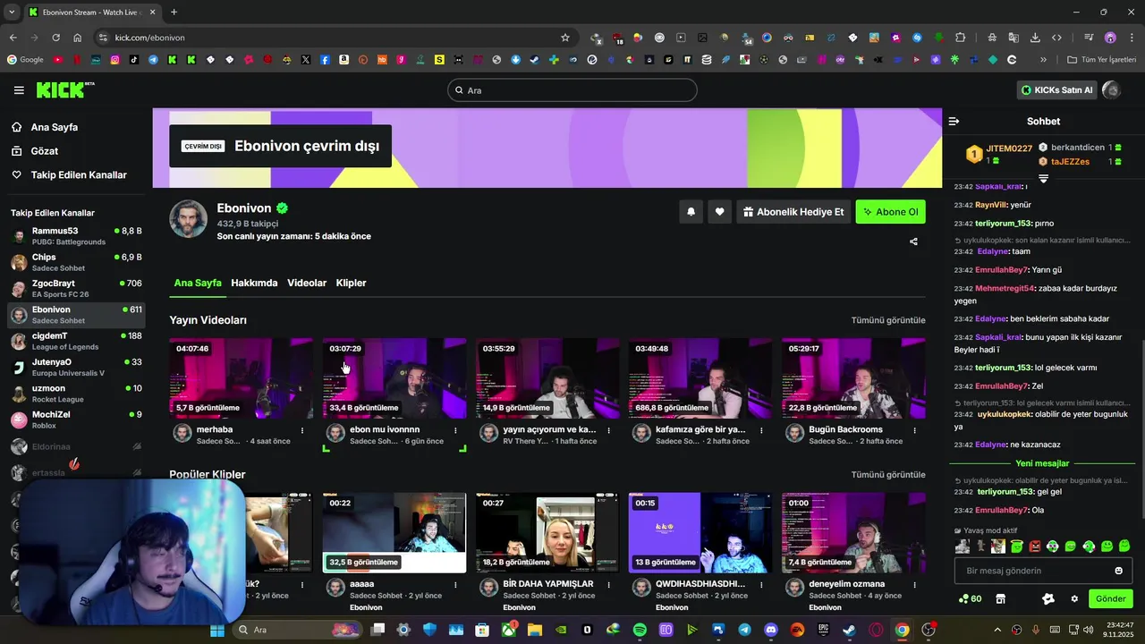Open options for kafamıza göre video

coord(761,430)
